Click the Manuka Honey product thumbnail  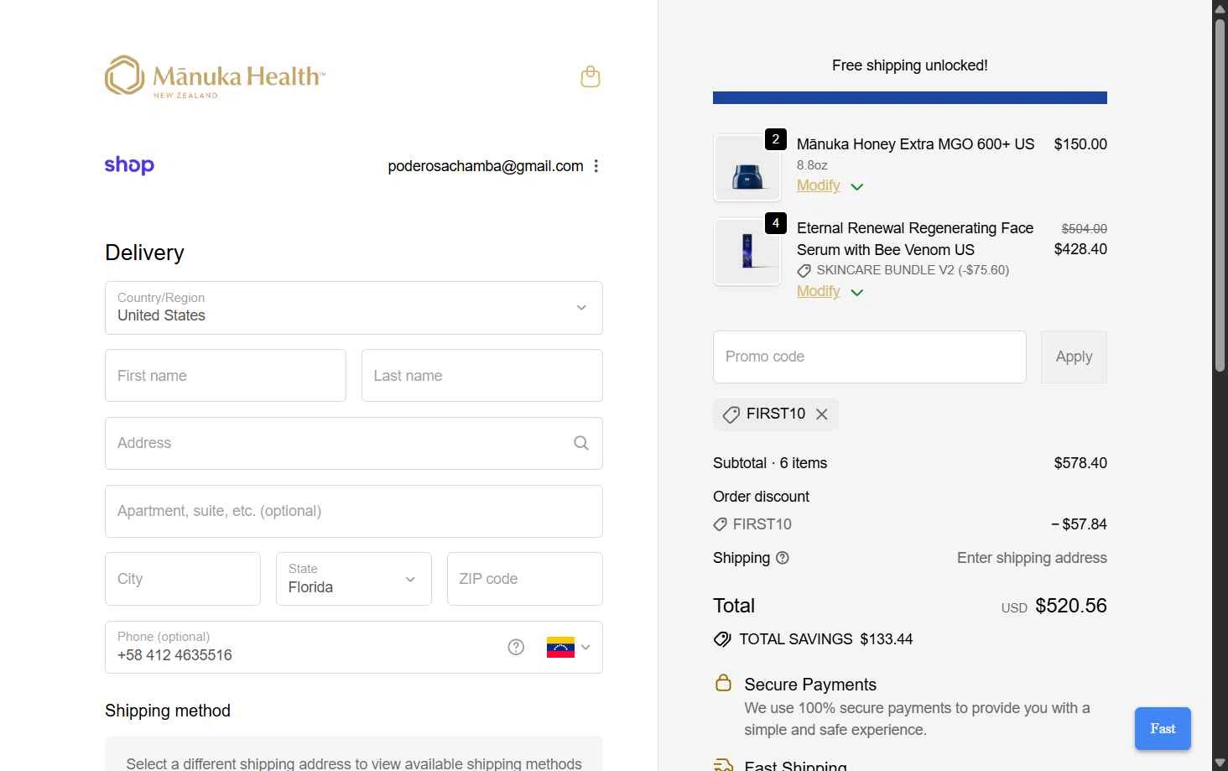coord(747,167)
